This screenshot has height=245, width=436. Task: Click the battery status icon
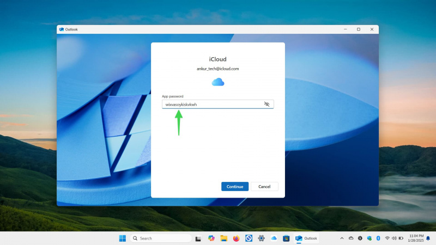401,238
